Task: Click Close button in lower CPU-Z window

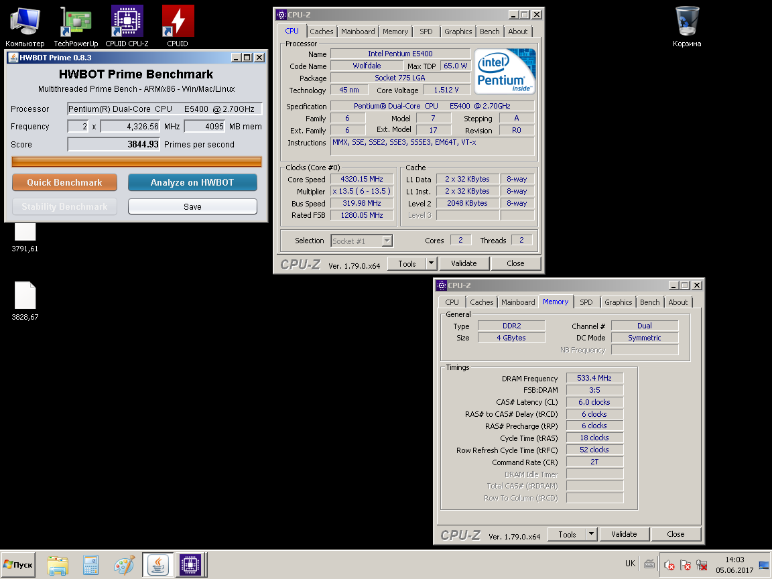Action: (x=675, y=534)
